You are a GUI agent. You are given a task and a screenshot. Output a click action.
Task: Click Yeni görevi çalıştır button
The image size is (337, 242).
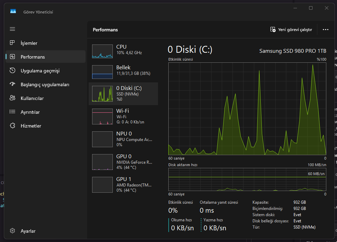291,30
